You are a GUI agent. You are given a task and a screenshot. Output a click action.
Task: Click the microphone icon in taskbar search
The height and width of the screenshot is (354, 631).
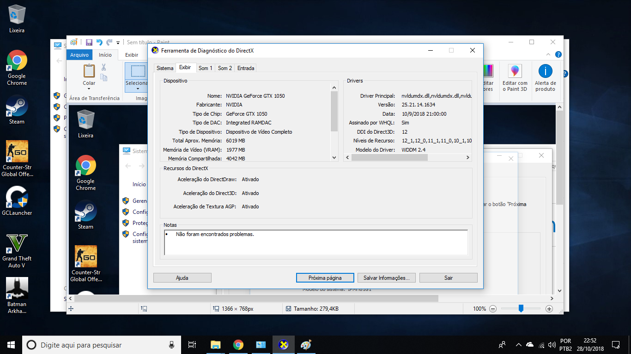click(x=172, y=345)
